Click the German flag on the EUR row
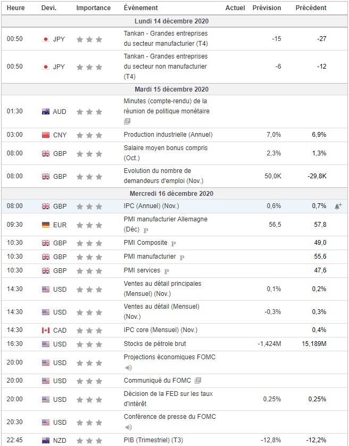Image resolution: width=349 pixels, height=446 pixels. click(46, 225)
